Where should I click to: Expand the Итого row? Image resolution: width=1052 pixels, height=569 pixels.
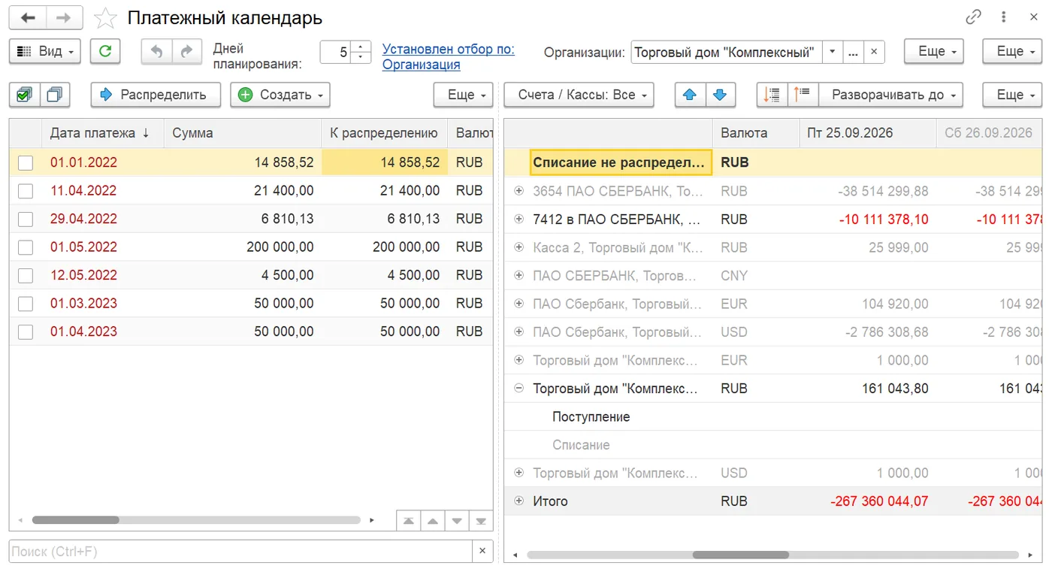tap(518, 501)
